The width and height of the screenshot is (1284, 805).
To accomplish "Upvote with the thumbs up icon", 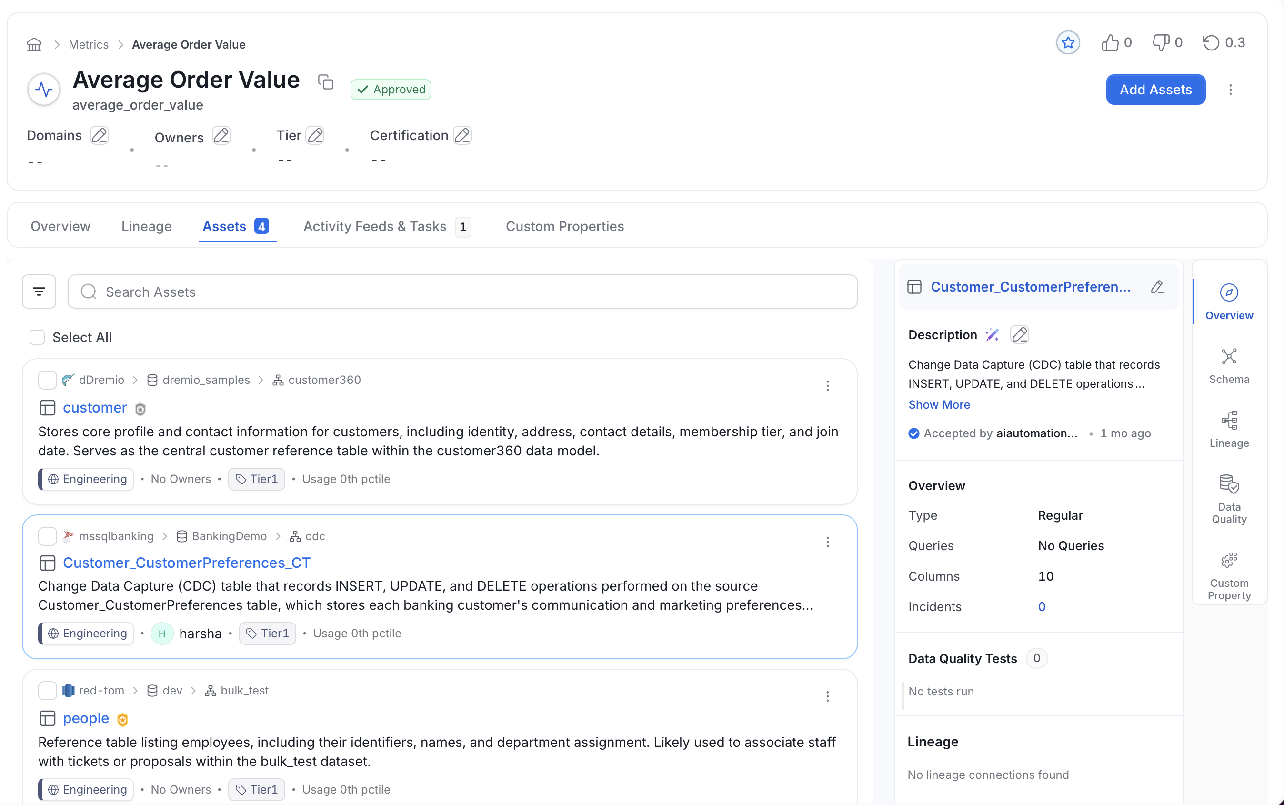I will (1110, 42).
